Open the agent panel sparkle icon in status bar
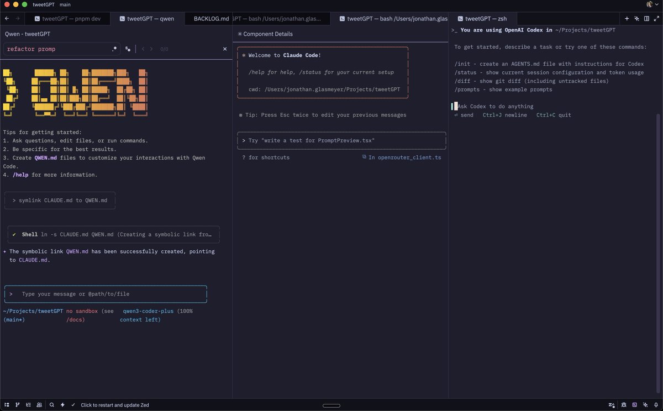Viewport: 663px width, 411px height. click(645, 405)
